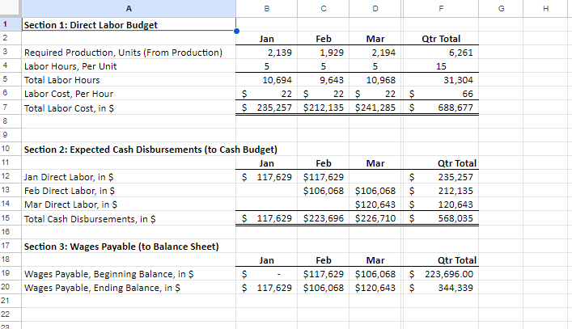Click Feb required production value 1,929

[x=323, y=53]
